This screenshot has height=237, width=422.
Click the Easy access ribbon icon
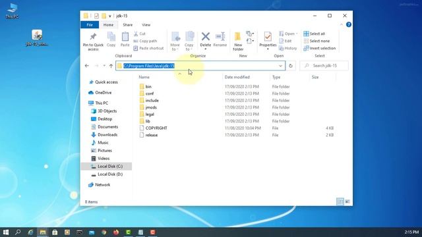tap(250, 41)
